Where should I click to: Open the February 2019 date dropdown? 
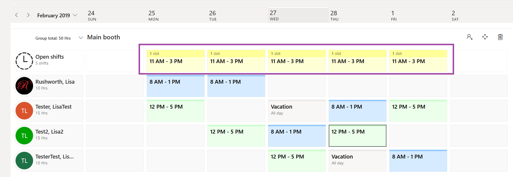pyautogui.click(x=76, y=15)
